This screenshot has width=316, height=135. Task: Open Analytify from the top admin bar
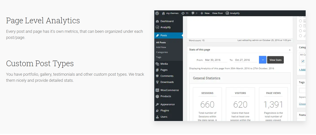click(233, 13)
